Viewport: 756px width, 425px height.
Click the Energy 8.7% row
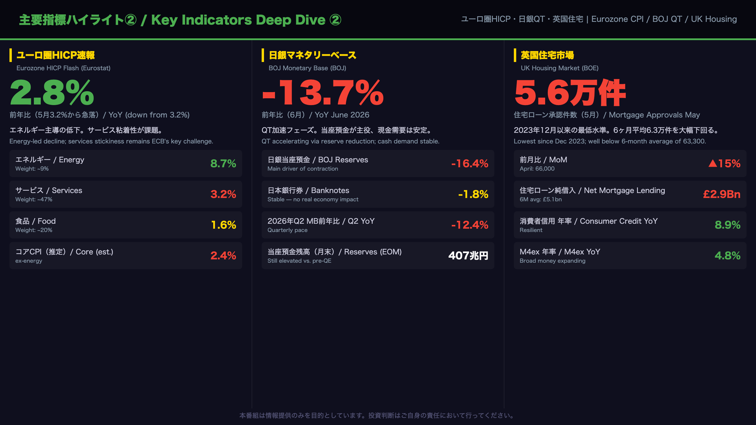pos(126,164)
